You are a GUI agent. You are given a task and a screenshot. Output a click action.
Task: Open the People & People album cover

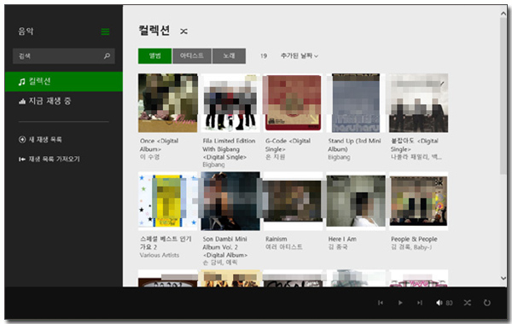click(x=419, y=201)
